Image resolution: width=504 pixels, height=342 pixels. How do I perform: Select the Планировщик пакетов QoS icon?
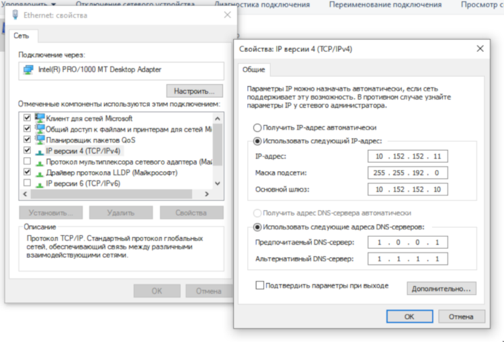pos(39,140)
